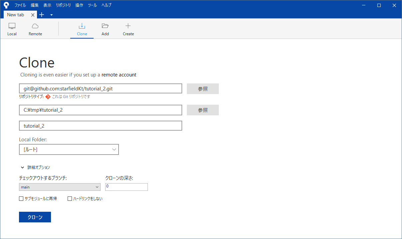Click 参照 button beside repository URL
The image size is (402, 239).
pyautogui.click(x=203, y=89)
